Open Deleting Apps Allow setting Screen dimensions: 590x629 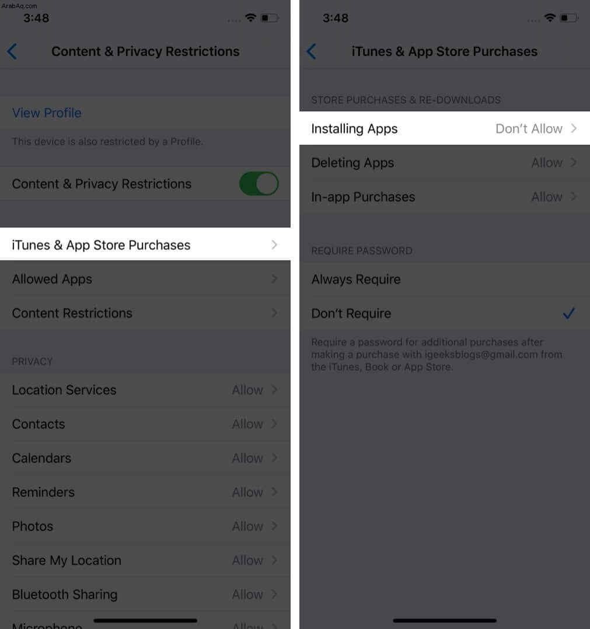click(445, 162)
